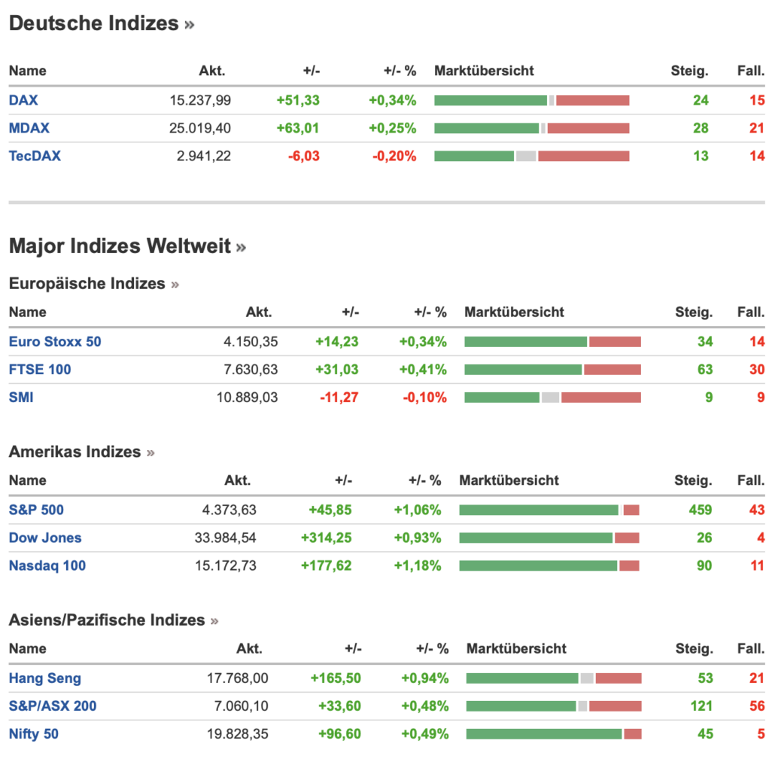
Task: Open the Nifty 50 index link
Action: click(34, 733)
